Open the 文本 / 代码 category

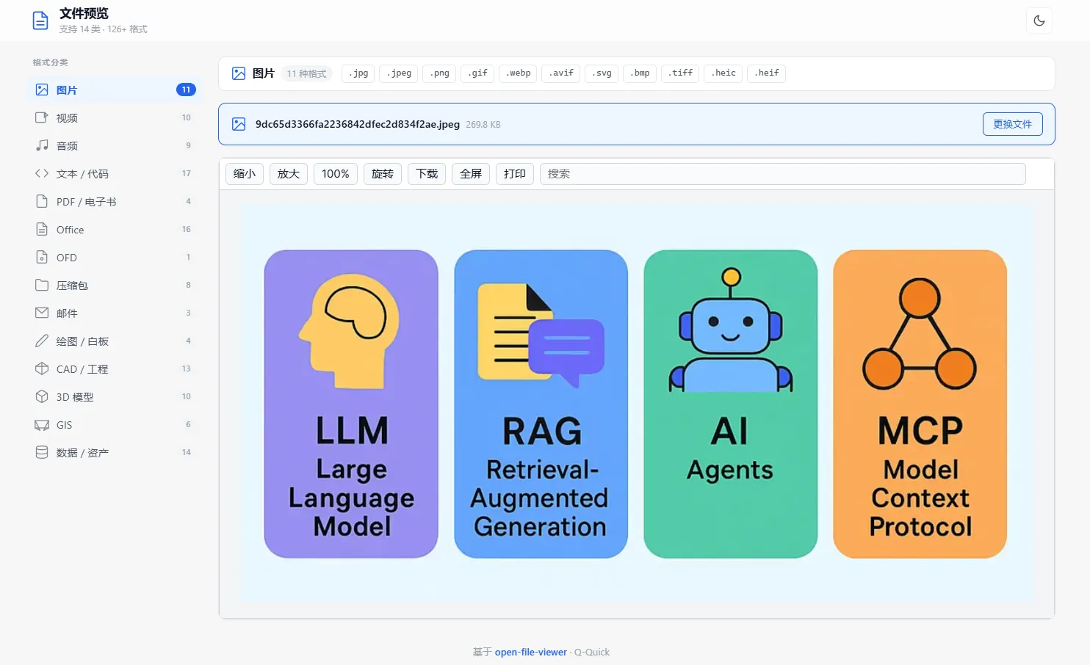tap(115, 173)
